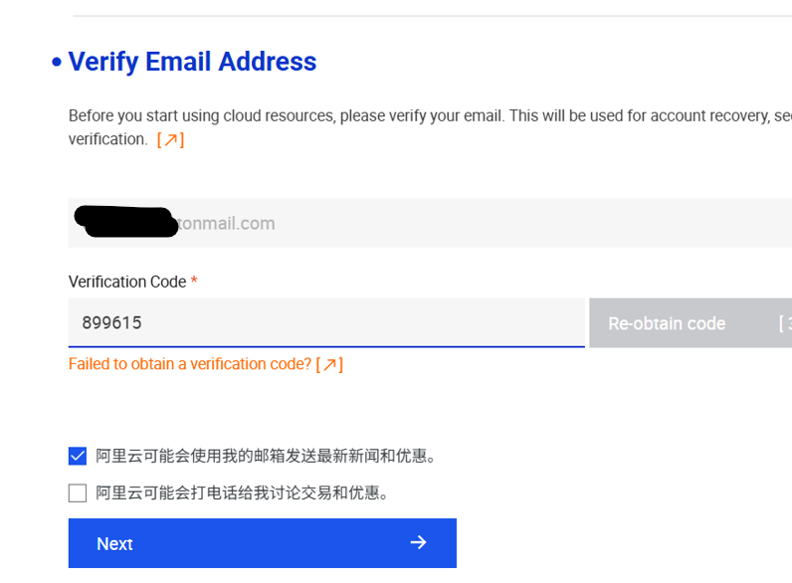Uncheck the email news and offers checkbox

pos(78,456)
